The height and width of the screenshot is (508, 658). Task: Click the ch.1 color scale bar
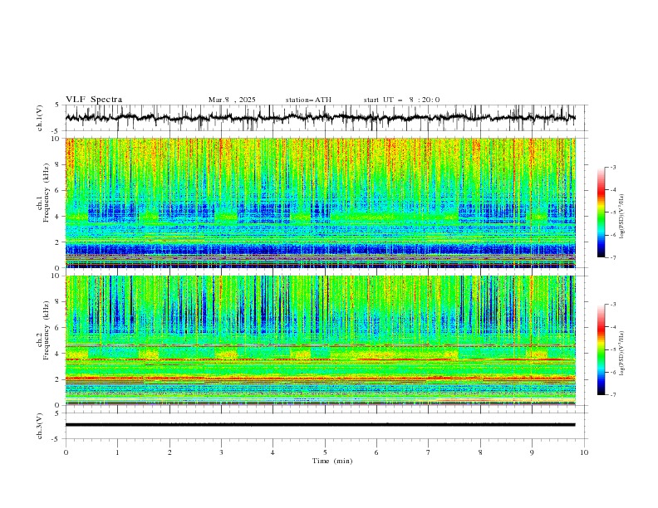[601, 212]
